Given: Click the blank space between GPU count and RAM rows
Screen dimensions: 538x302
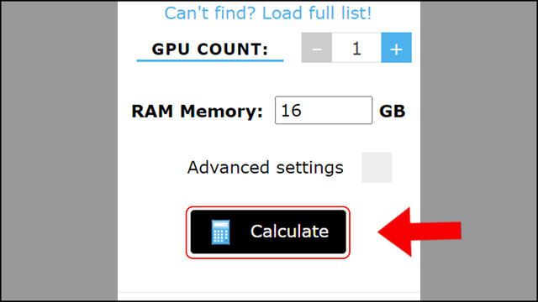Looking at the screenshot, I should (x=269, y=80).
